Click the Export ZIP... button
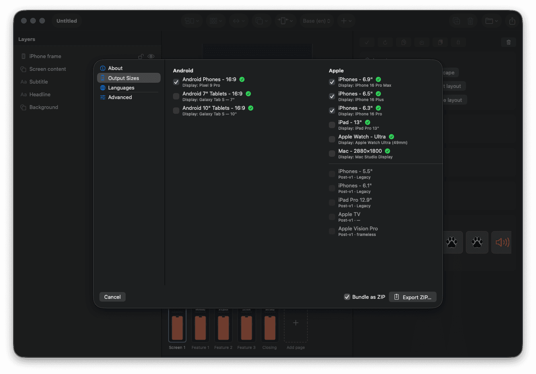The height and width of the screenshot is (374, 536). [413, 297]
